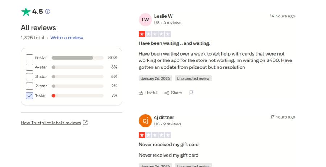Select the 2-star filter checkbox
The height and width of the screenshot is (167, 326).
[x=29, y=86]
